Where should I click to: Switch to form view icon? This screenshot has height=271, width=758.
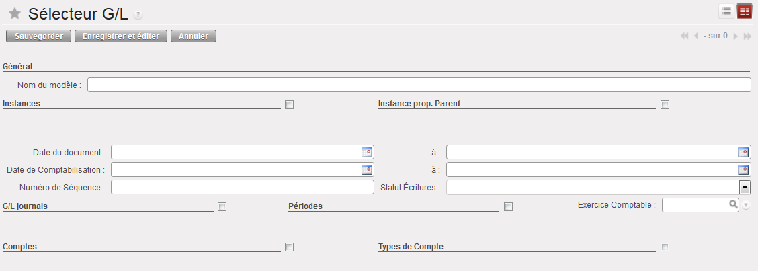tap(744, 11)
